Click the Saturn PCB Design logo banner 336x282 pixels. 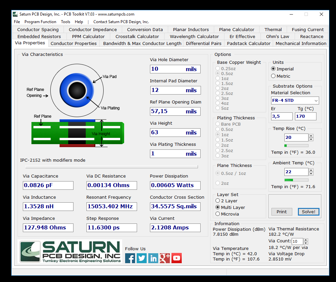pos(70,252)
